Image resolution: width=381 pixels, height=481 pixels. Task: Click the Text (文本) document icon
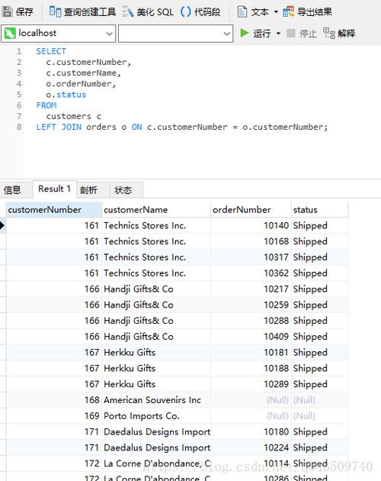coord(242,11)
